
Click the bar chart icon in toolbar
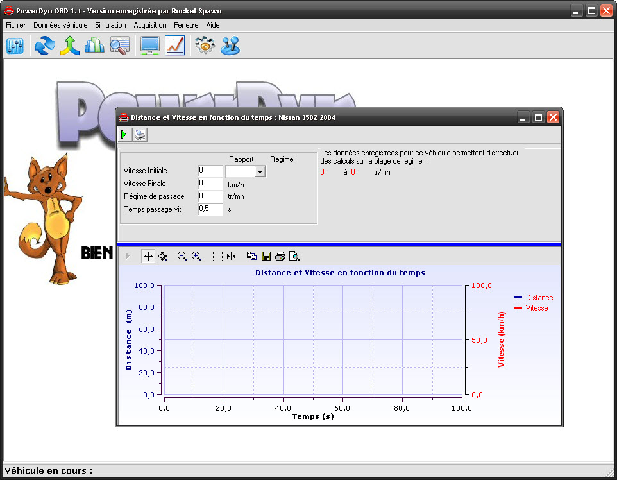[x=94, y=46]
